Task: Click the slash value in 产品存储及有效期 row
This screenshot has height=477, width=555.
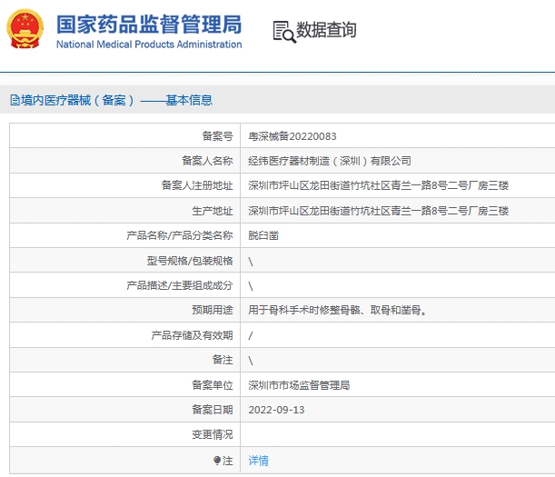Action: (x=251, y=335)
